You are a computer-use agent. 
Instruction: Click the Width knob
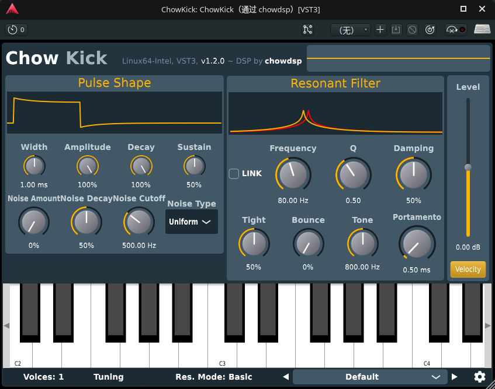tap(34, 166)
